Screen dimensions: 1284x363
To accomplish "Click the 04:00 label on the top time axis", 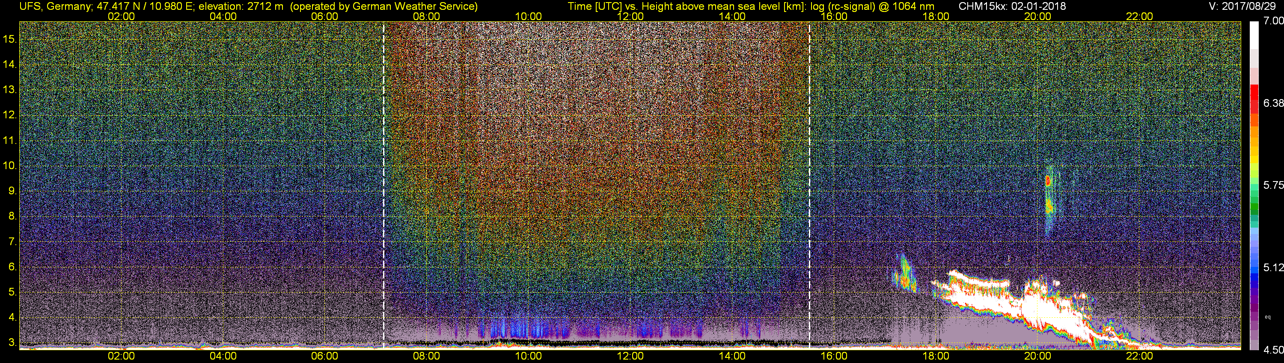I will pos(223,16).
